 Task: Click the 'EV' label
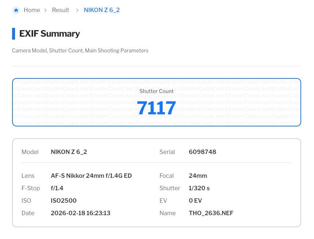[x=163, y=201]
